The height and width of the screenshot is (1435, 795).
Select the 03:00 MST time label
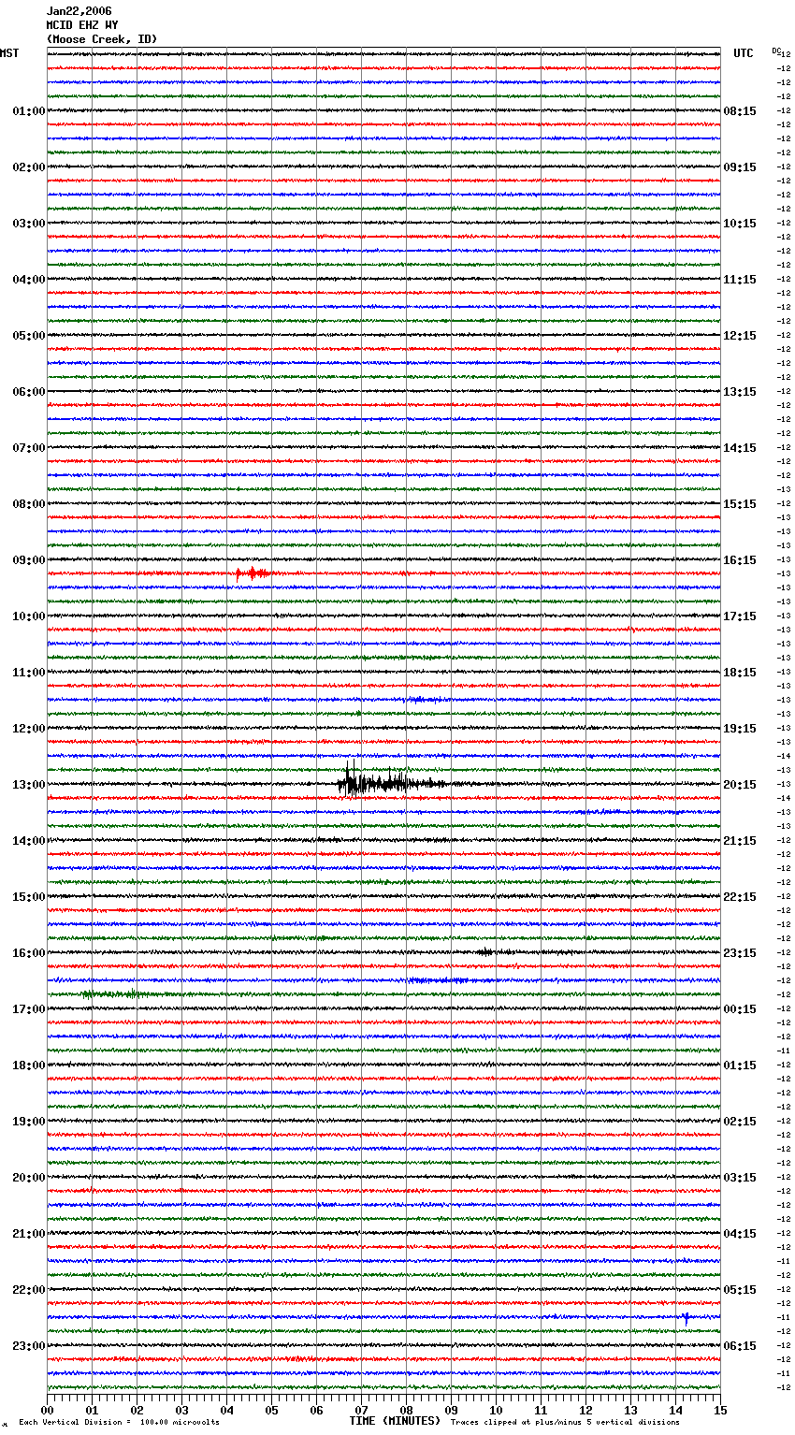click(x=29, y=224)
